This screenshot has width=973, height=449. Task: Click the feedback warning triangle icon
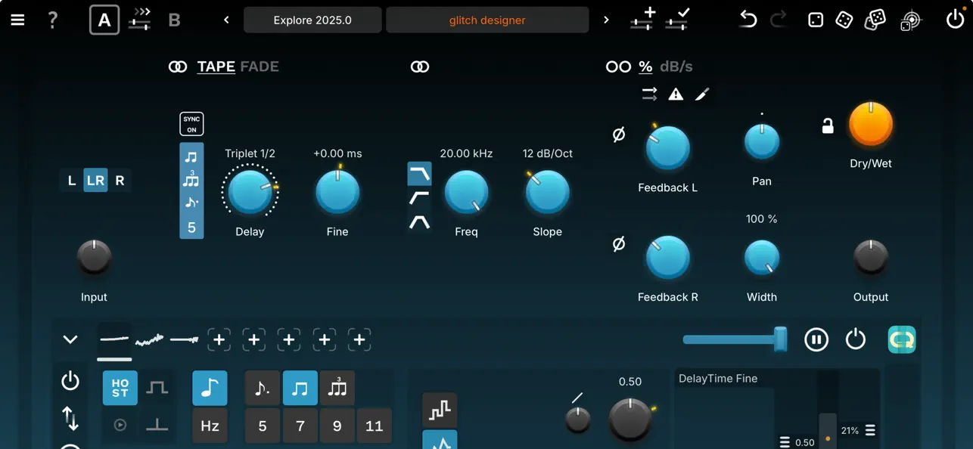[x=676, y=94]
